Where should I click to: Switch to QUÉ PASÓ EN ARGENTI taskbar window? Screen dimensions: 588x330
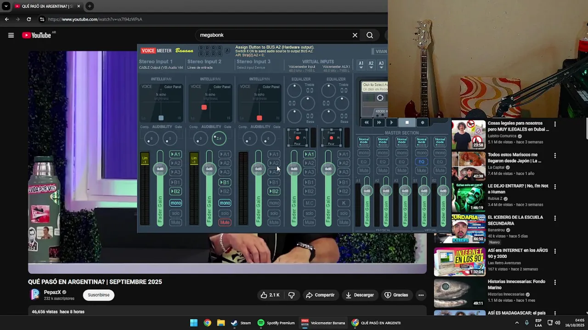tap(376, 323)
